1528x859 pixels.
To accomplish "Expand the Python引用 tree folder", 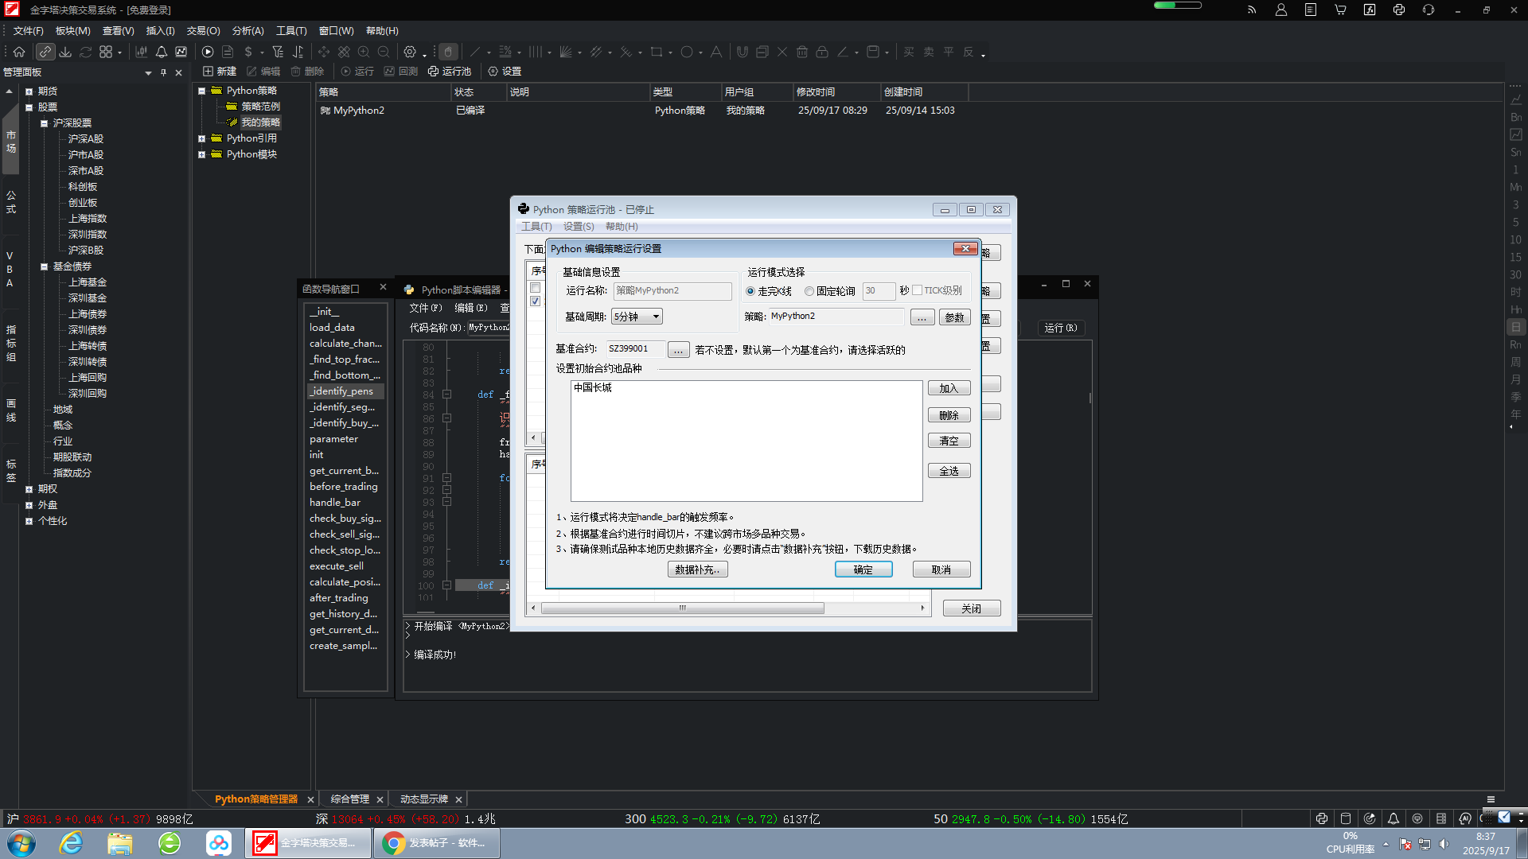I will pyautogui.click(x=202, y=138).
